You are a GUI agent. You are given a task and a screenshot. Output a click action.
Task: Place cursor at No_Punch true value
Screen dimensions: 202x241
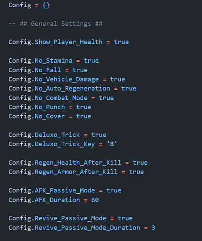(84, 107)
